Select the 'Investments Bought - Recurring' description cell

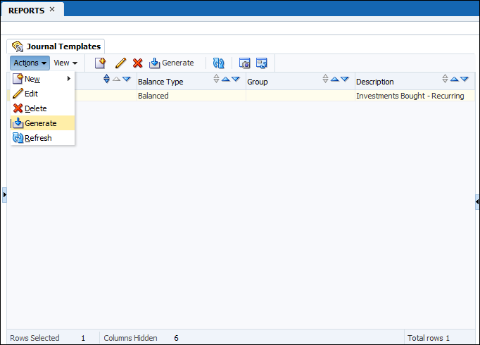click(415, 96)
